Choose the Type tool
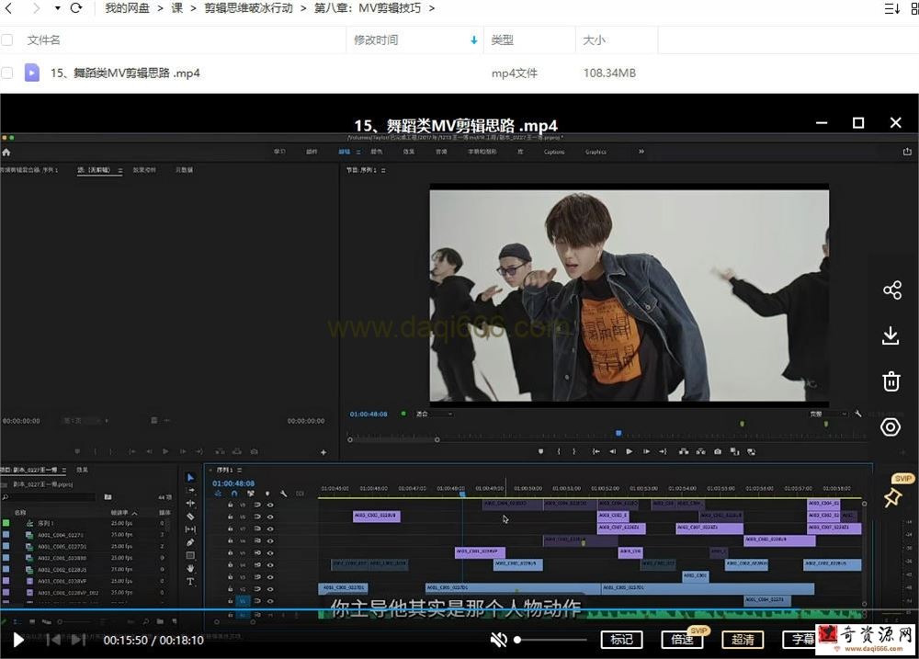The image size is (919, 659). (190, 581)
